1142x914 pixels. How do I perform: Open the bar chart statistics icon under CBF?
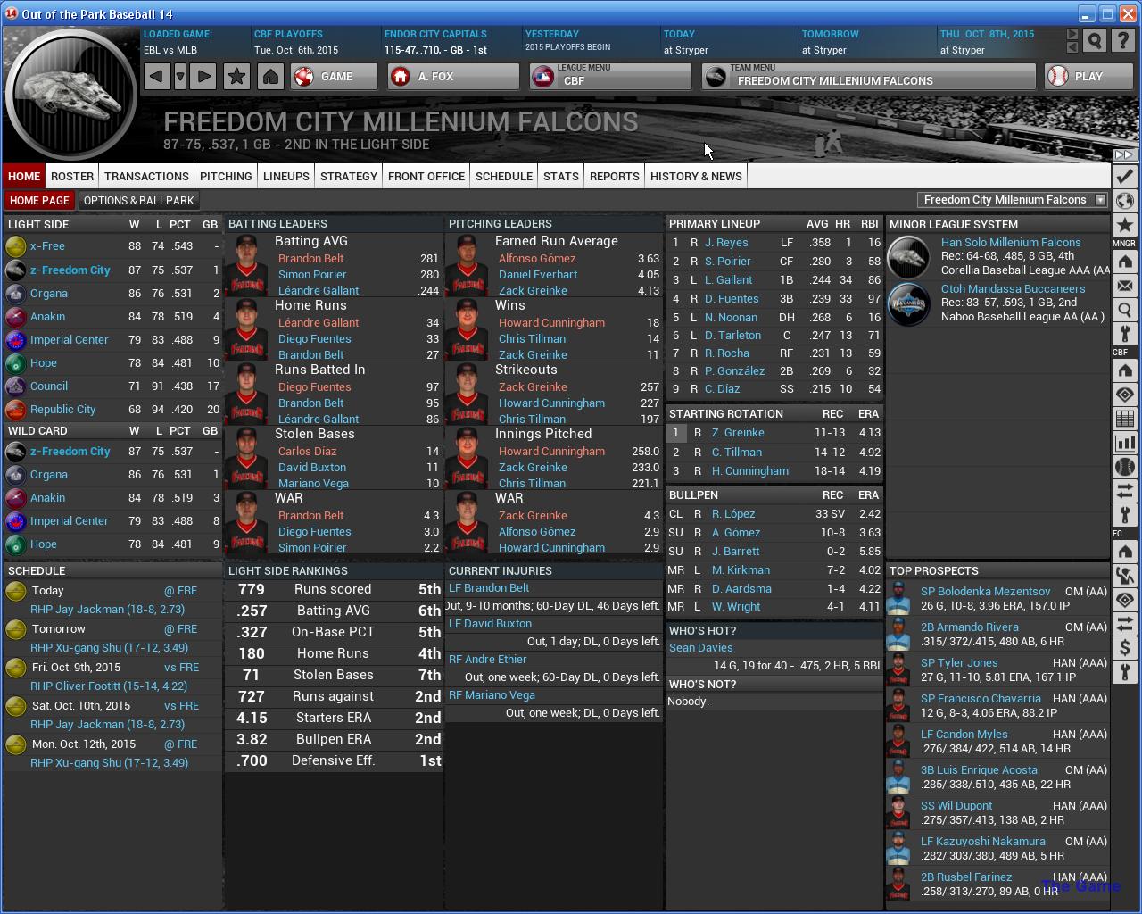coord(1124,443)
